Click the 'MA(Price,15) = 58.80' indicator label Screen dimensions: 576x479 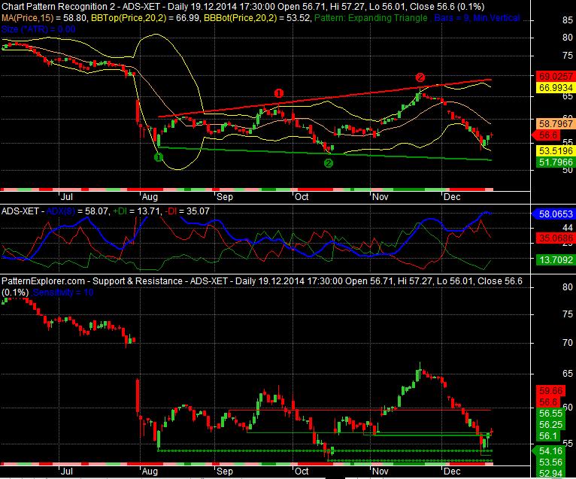coord(44,17)
